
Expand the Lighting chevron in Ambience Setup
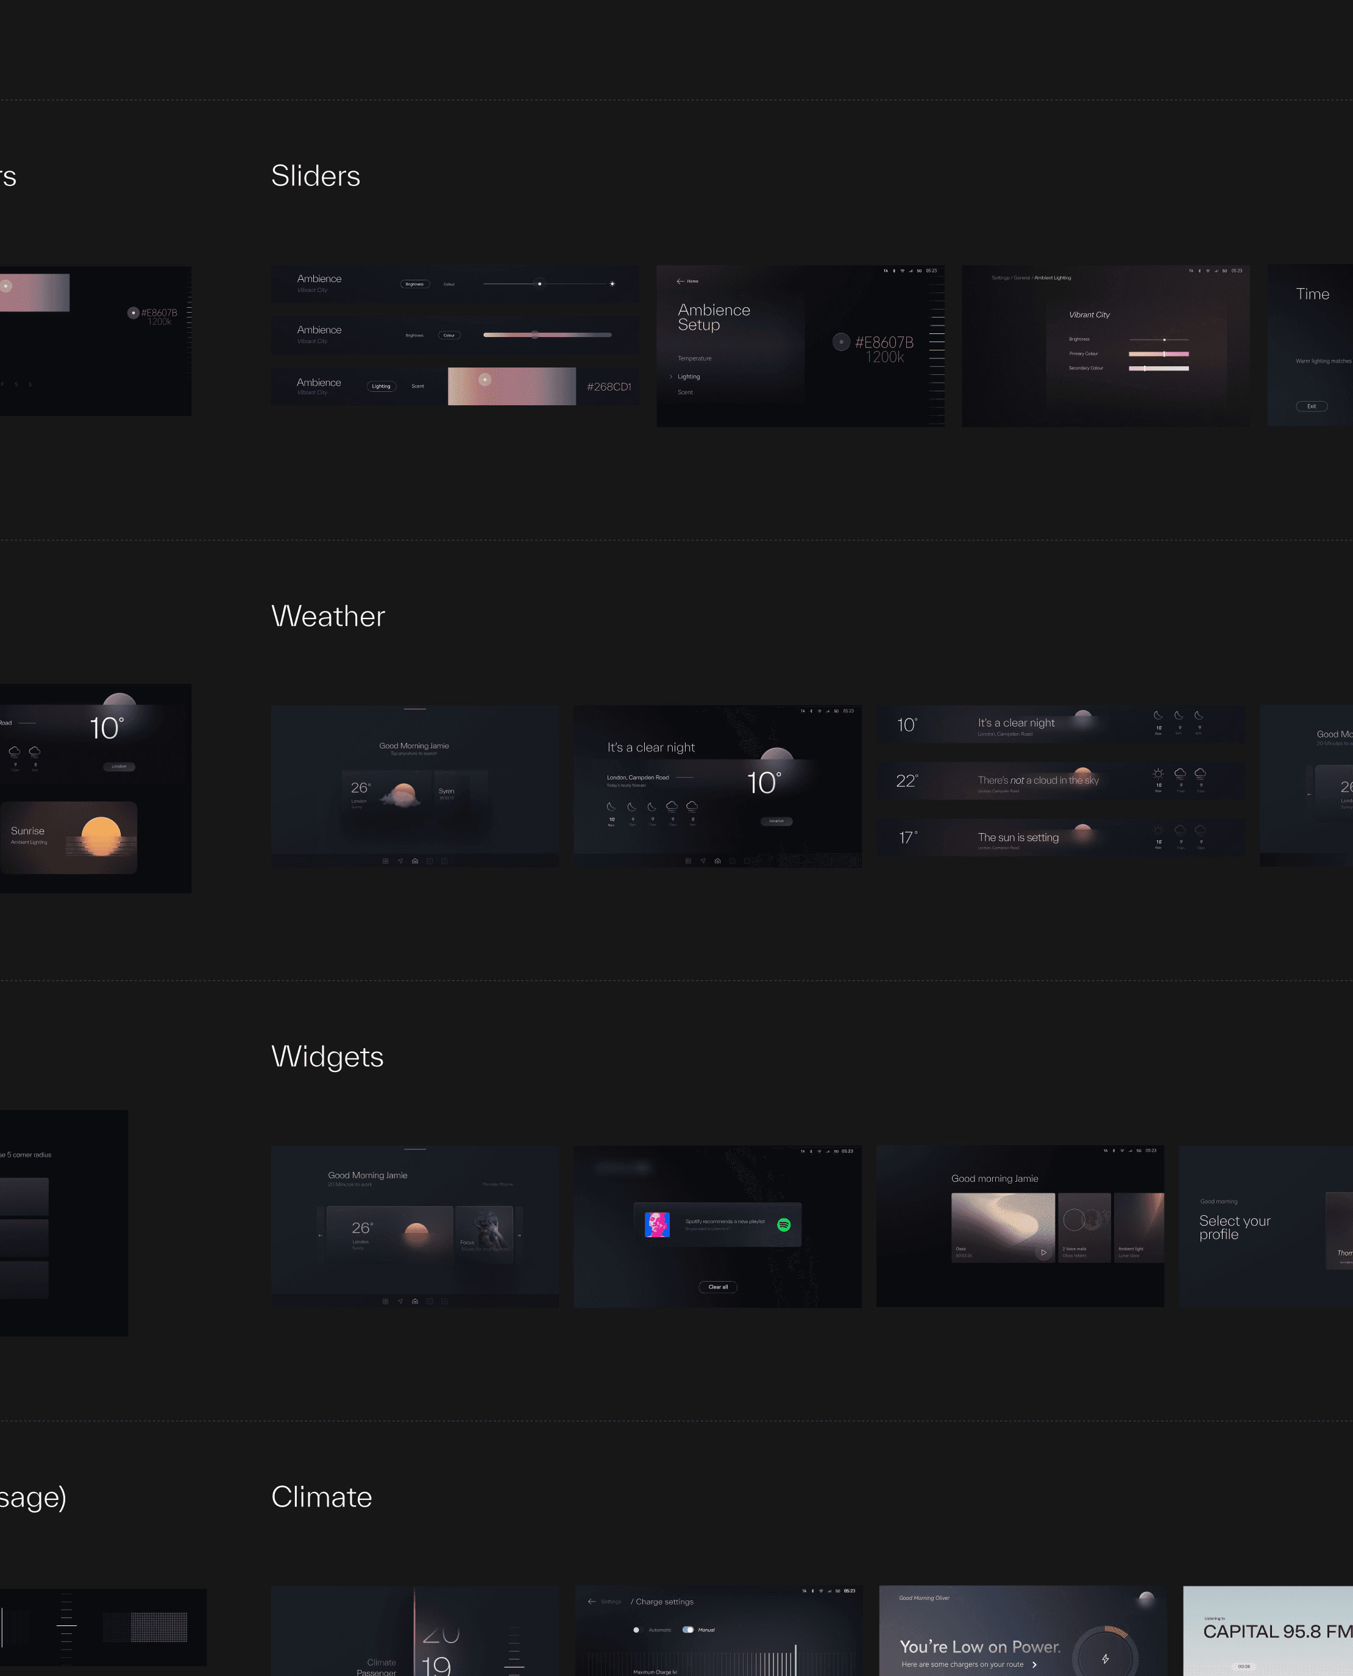tap(671, 377)
